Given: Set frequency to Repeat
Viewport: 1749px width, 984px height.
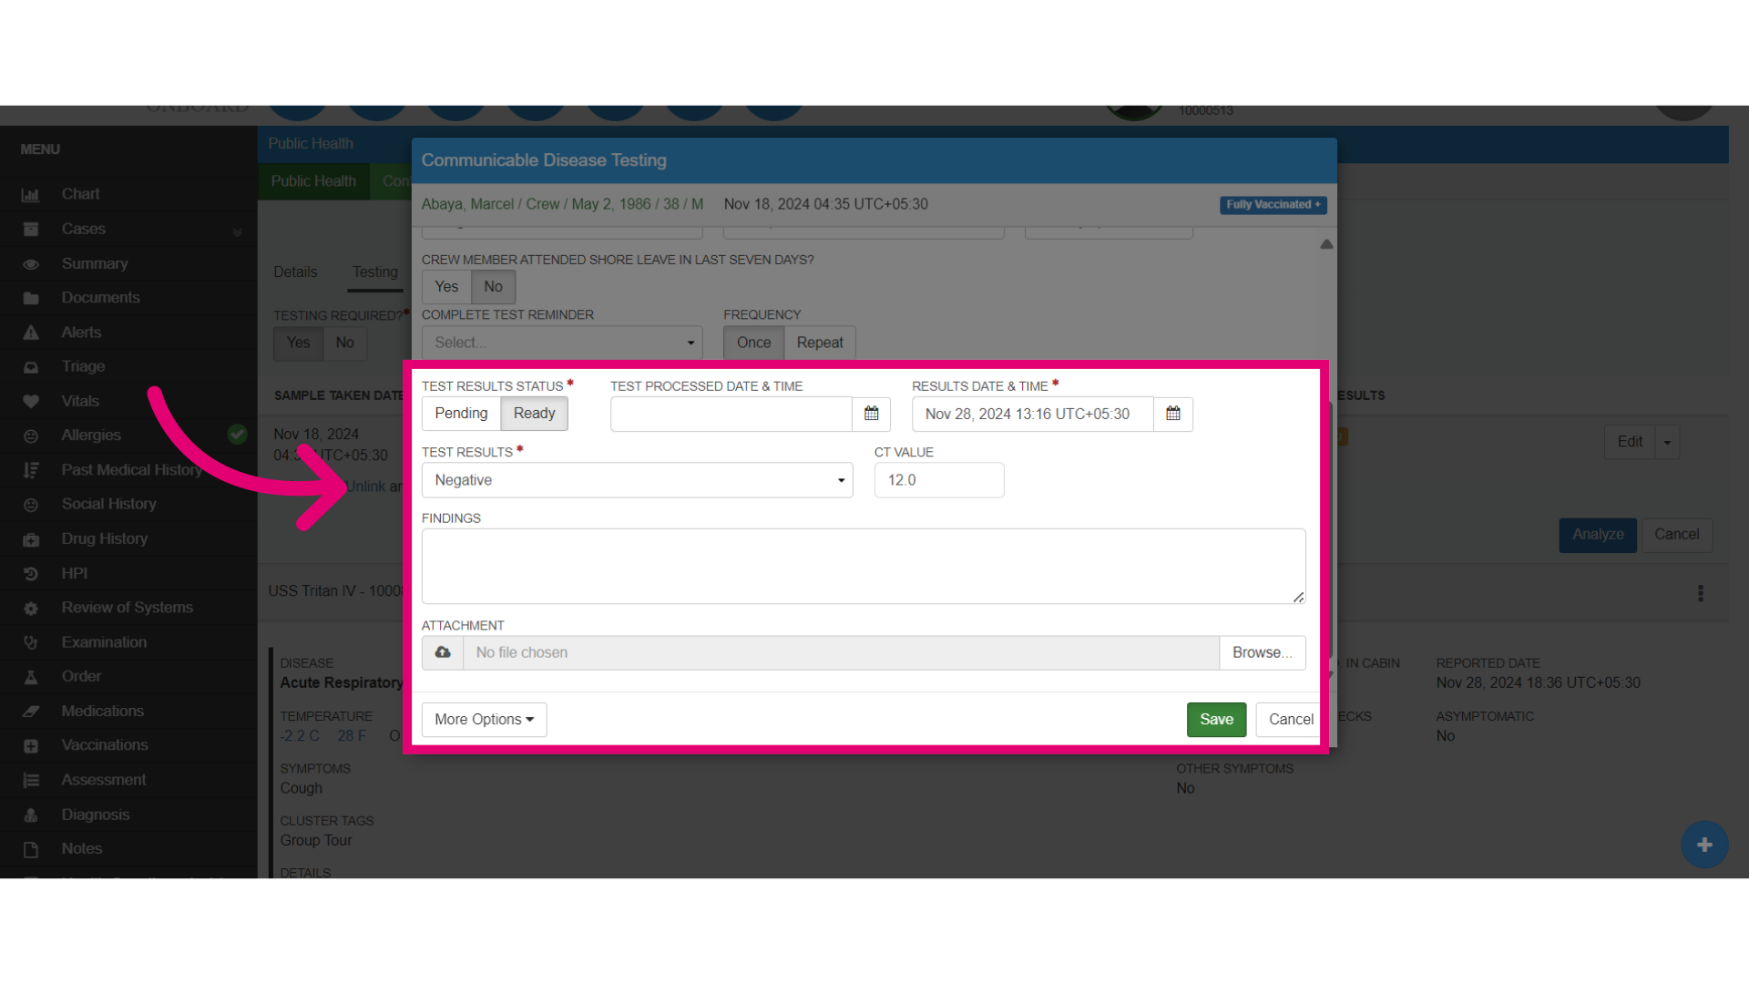Looking at the screenshot, I should click(x=820, y=343).
